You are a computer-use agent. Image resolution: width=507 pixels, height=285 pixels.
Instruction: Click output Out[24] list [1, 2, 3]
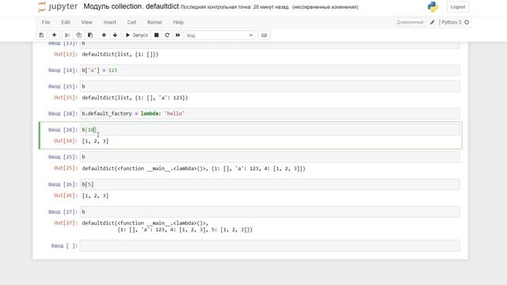(x=95, y=141)
